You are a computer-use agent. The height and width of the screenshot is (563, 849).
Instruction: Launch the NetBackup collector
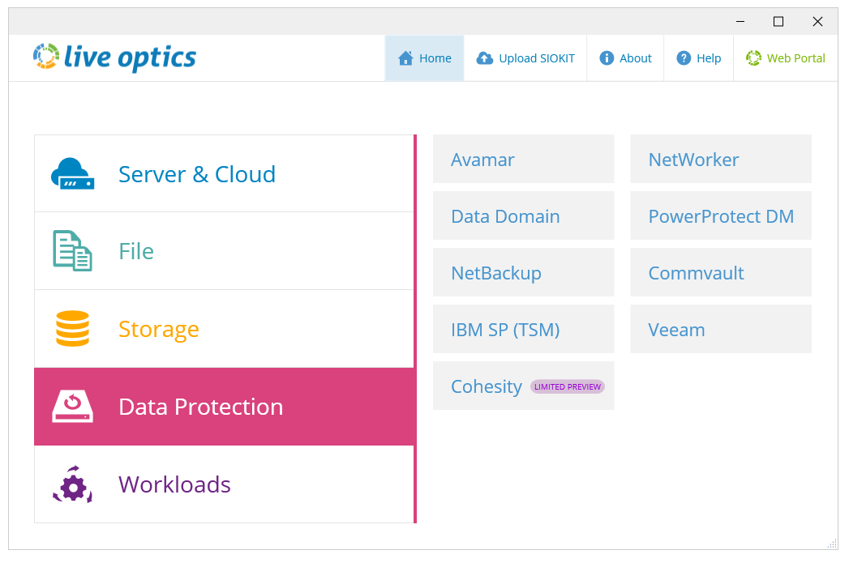(x=524, y=272)
